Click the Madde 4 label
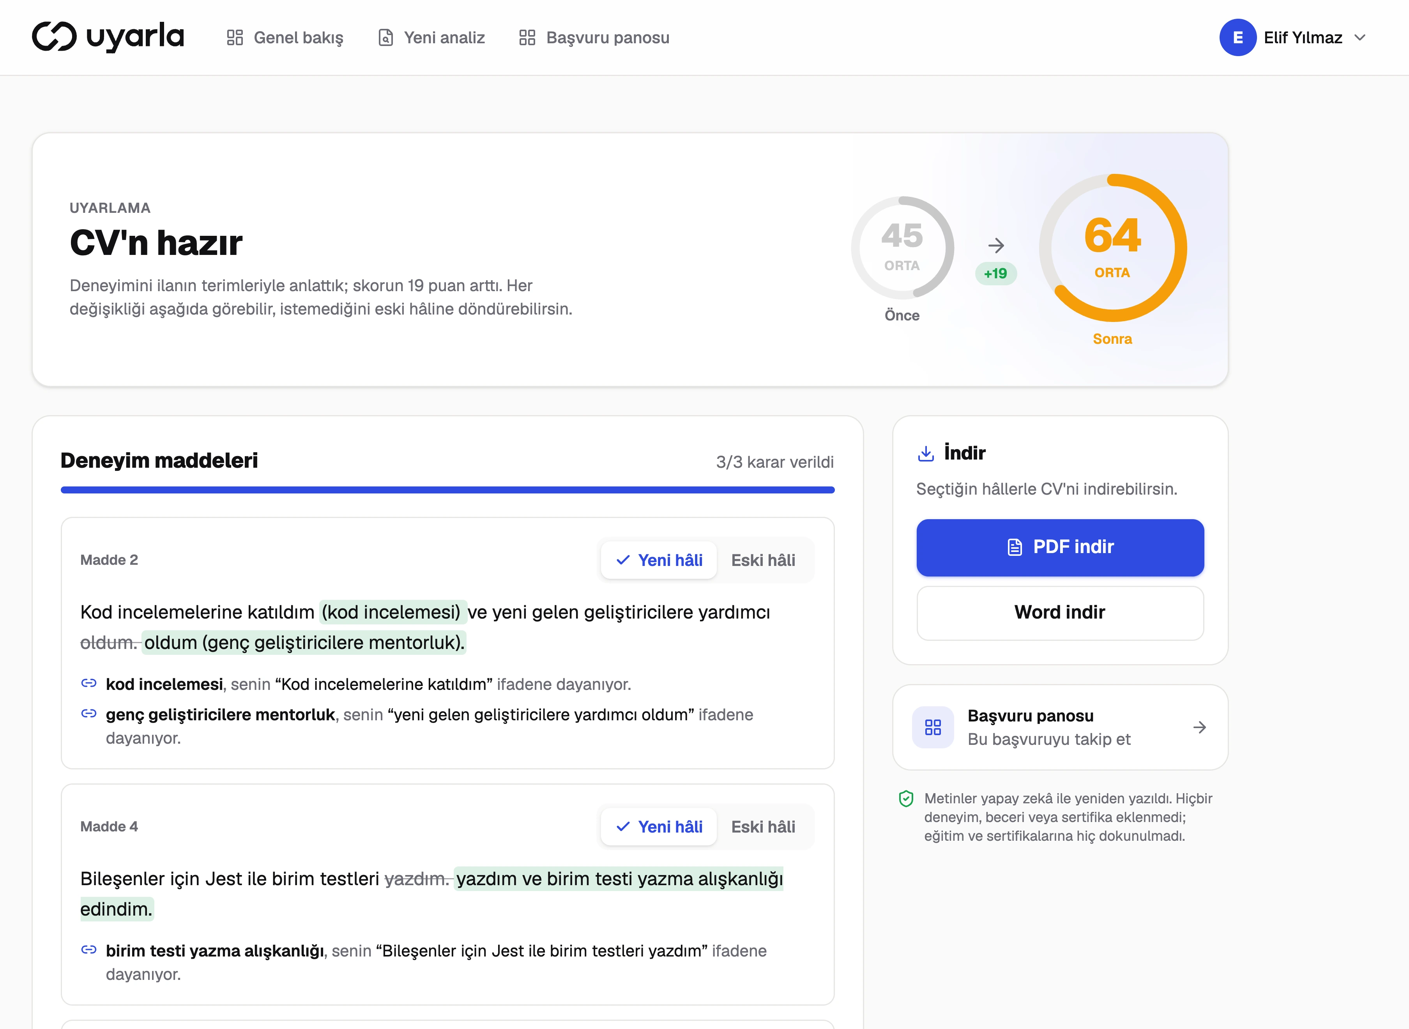The height and width of the screenshot is (1029, 1409). click(x=109, y=826)
